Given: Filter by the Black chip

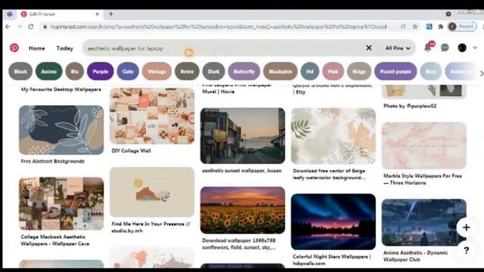Looking at the screenshot, I should 20,71.
